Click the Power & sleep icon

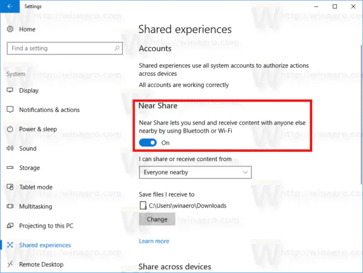tap(10, 129)
